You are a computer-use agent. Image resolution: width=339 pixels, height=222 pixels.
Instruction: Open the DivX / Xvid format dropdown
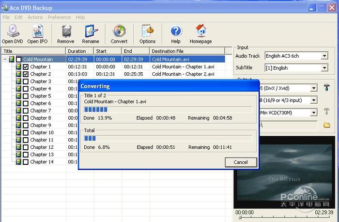314,88
